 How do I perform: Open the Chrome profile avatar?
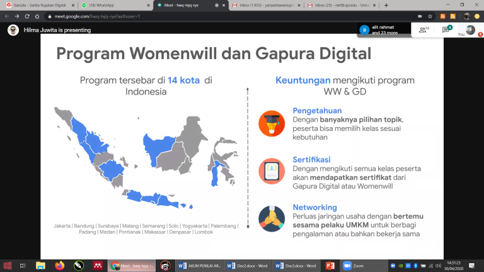click(467, 16)
